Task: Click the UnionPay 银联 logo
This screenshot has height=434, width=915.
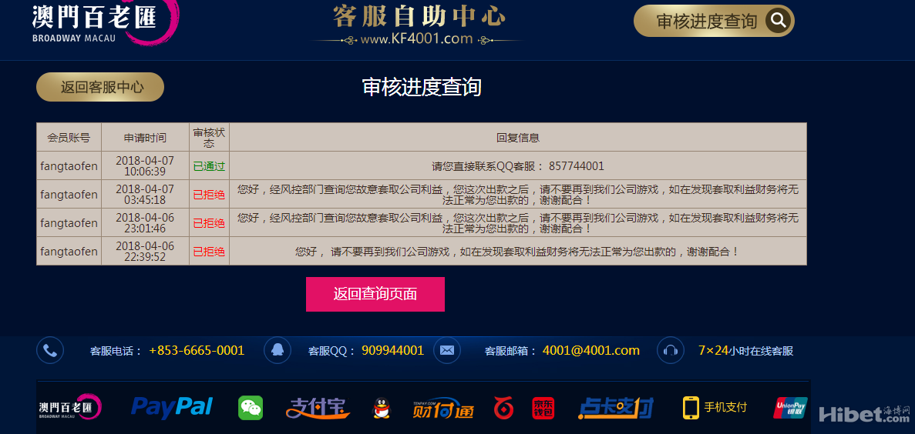Action: [789, 408]
